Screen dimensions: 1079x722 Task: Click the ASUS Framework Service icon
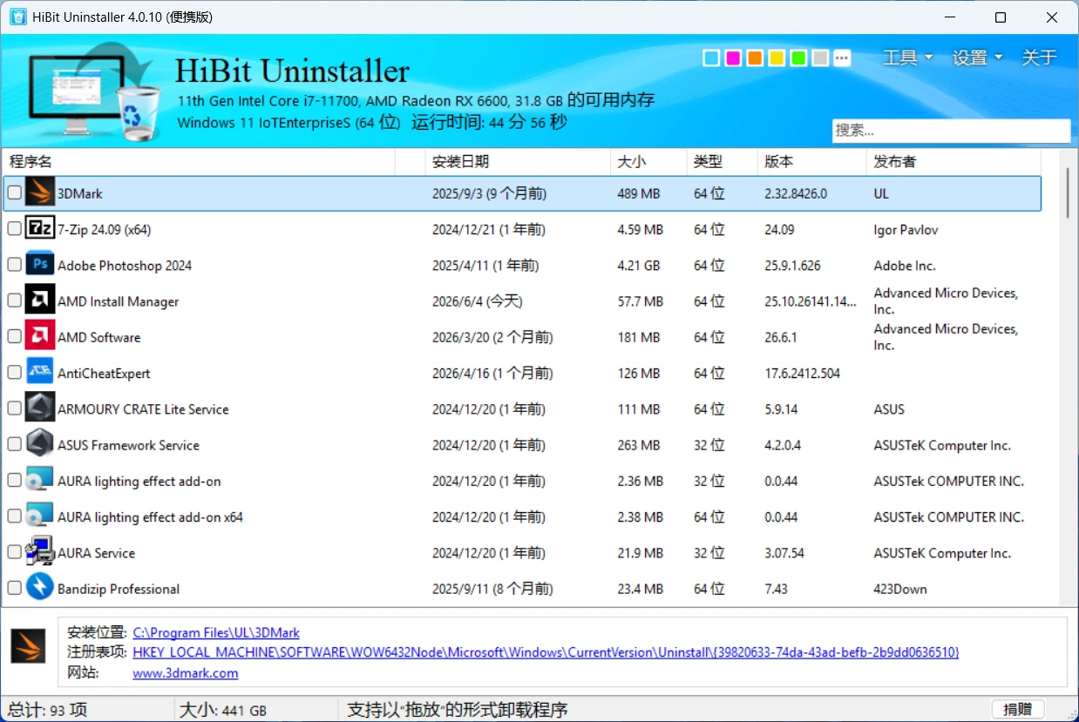pos(40,444)
